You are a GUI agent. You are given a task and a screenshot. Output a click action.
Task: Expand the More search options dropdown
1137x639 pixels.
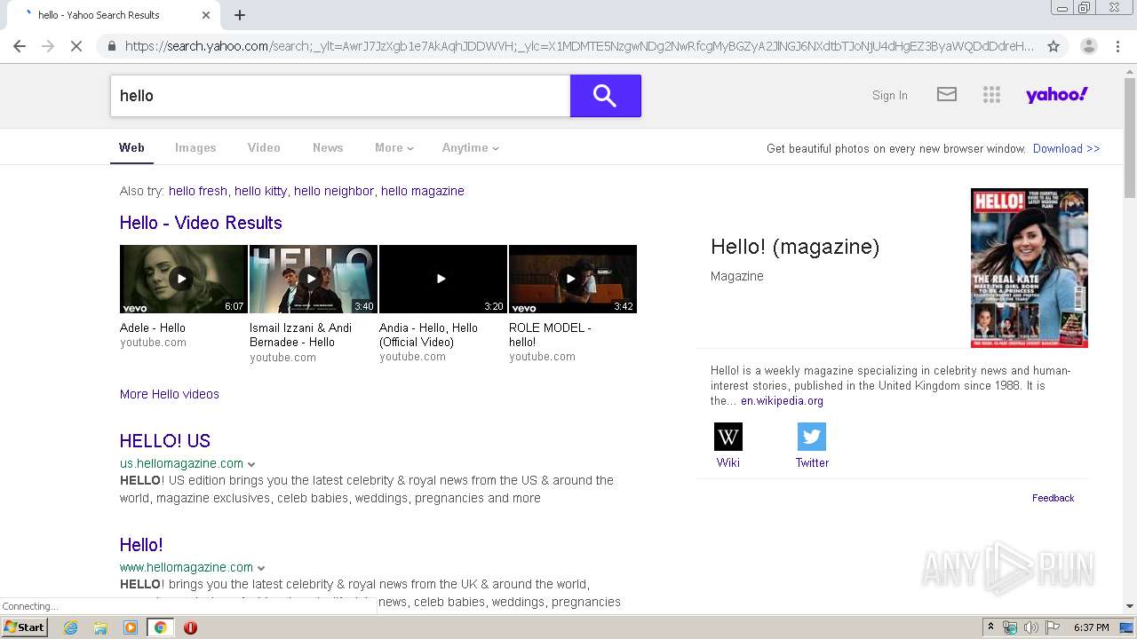pyautogui.click(x=394, y=148)
